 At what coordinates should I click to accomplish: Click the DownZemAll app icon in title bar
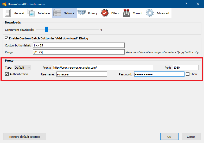[x=4, y=4]
